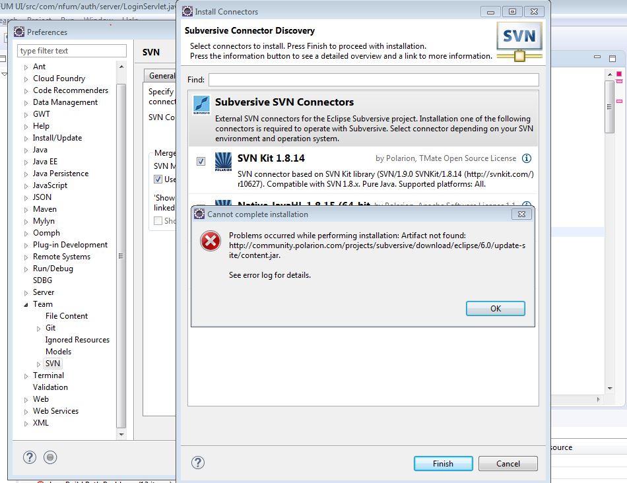Maximize the editor view in Eclipse
627x483 pixels.
tap(612, 58)
